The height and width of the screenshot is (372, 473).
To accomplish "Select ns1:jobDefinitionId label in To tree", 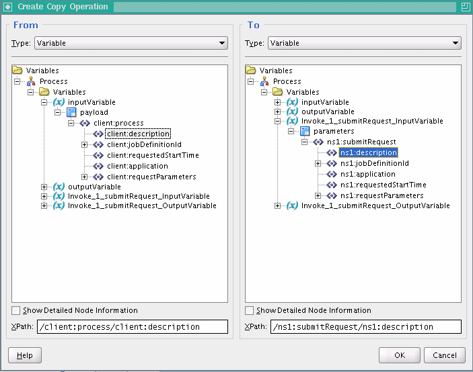I will click(375, 163).
